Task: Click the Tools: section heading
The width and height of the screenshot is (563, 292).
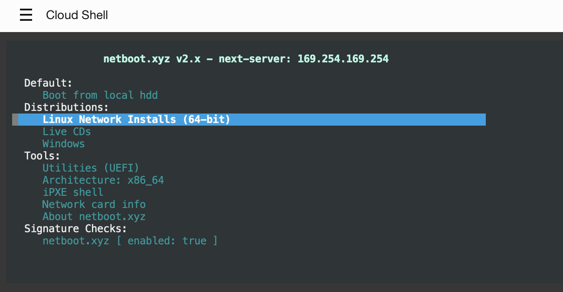Action: (42, 156)
